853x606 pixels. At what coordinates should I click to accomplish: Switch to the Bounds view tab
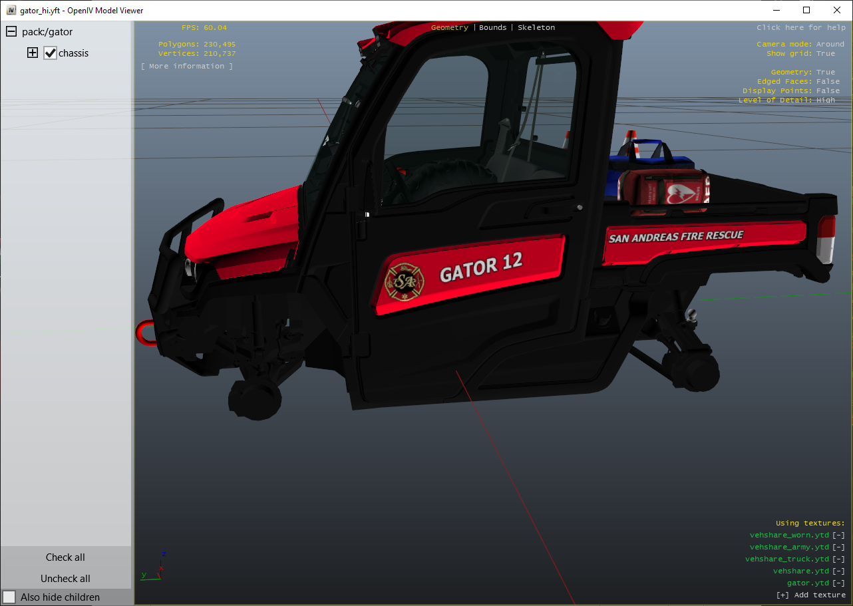coord(492,27)
